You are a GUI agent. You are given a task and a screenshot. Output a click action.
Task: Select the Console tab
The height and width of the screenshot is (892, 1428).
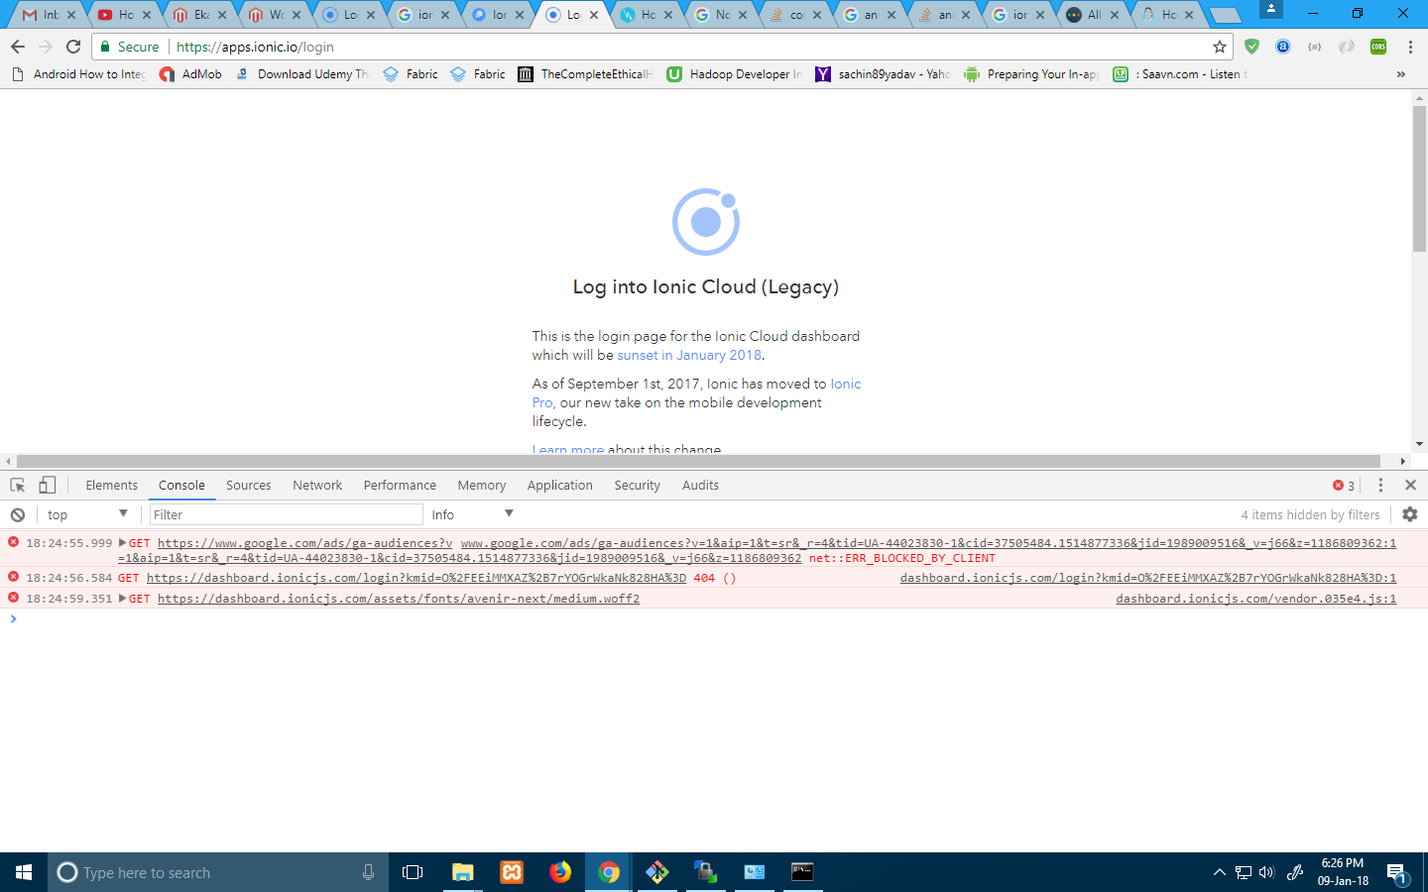[x=181, y=485]
